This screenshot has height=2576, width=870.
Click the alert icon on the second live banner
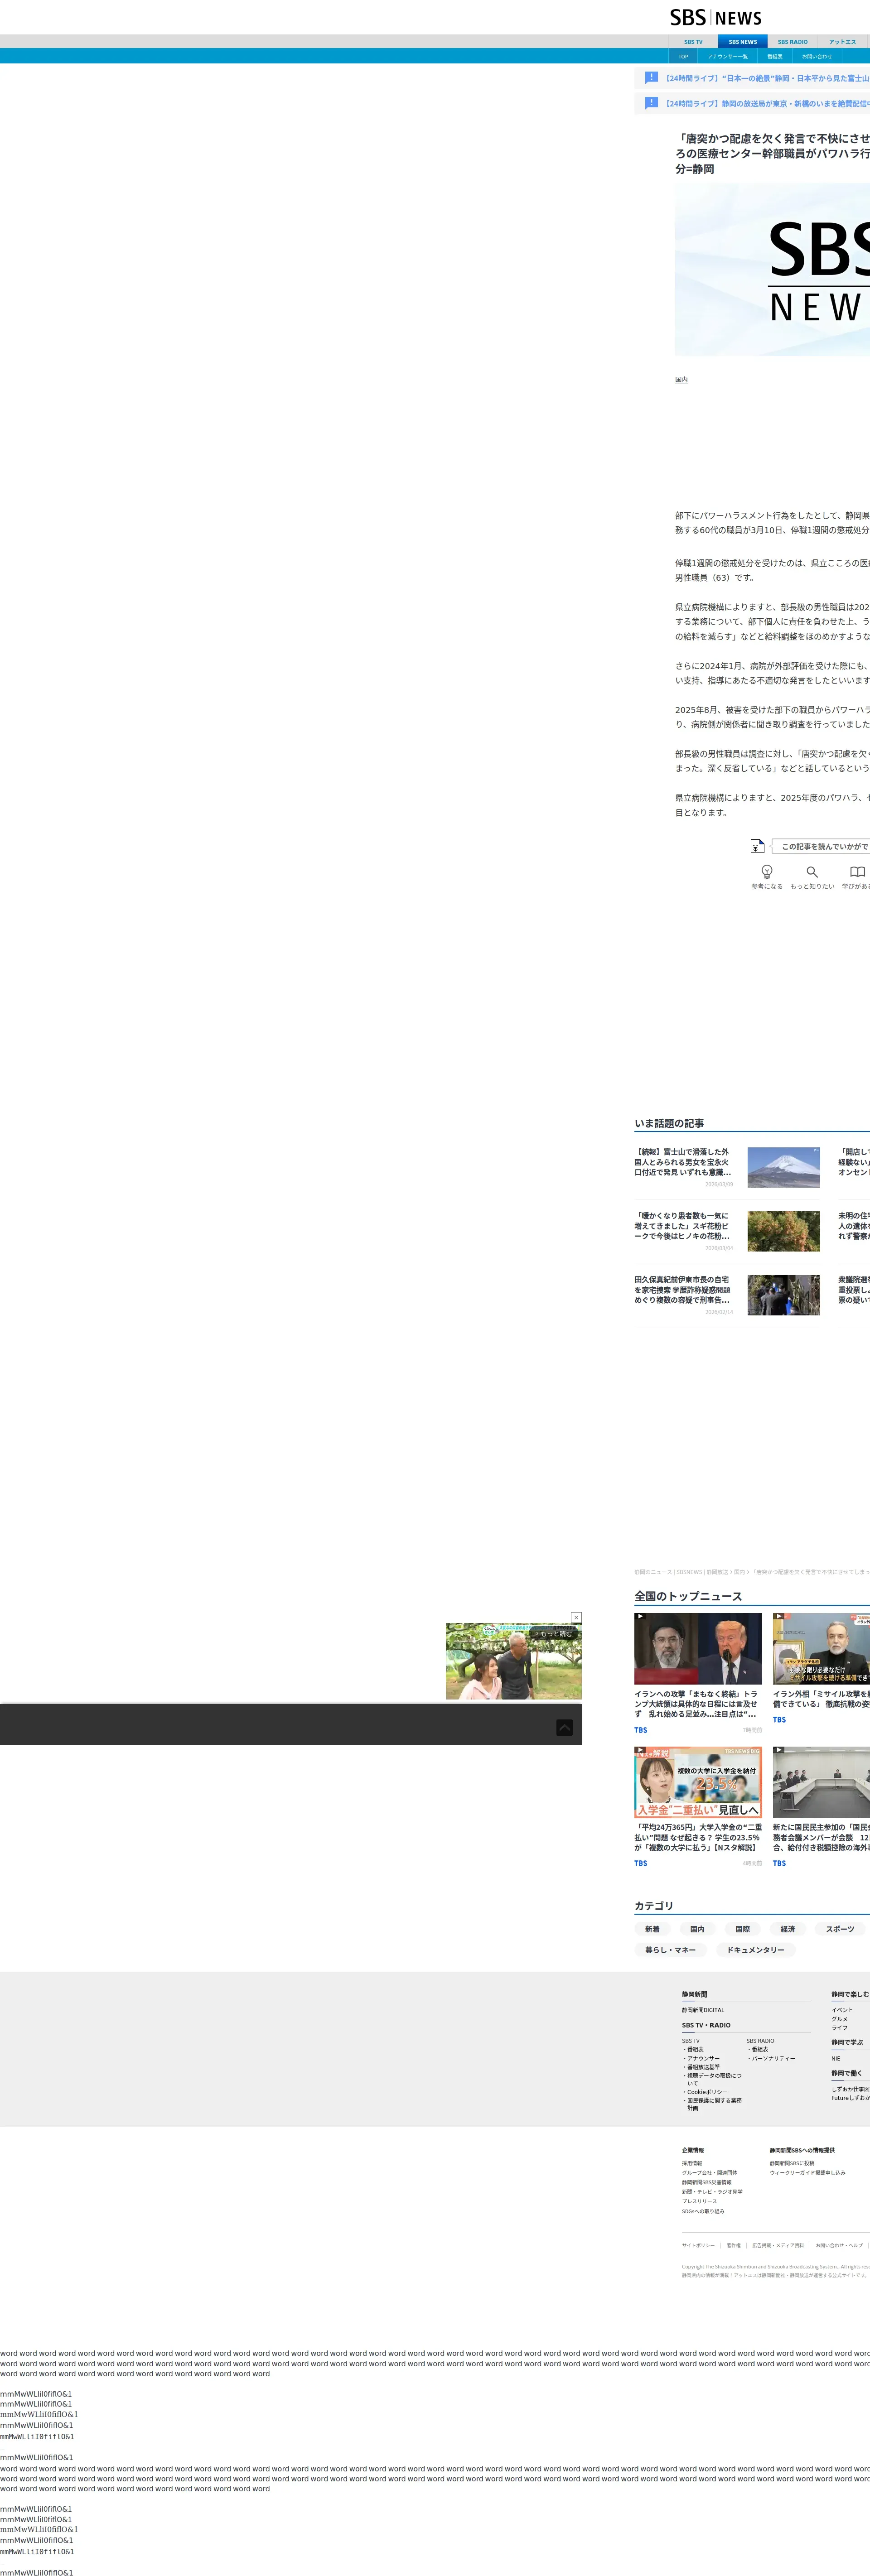click(651, 103)
